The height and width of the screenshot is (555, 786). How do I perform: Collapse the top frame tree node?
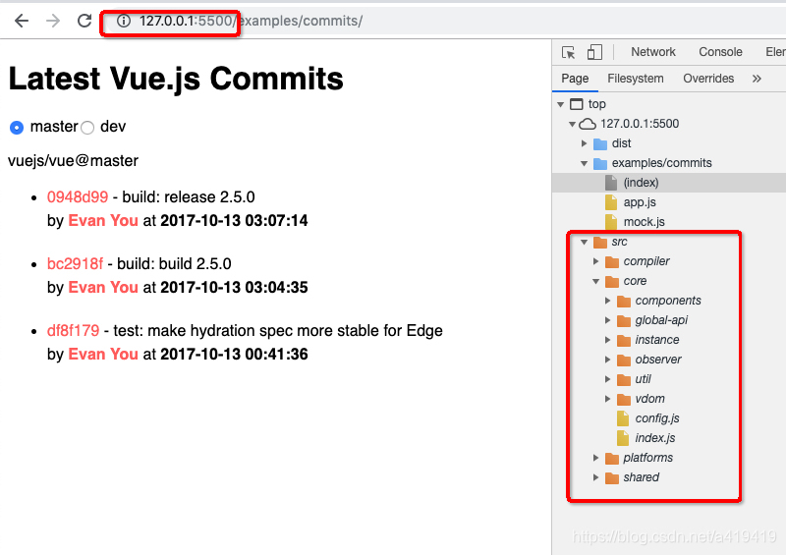(x=560, y=104)
